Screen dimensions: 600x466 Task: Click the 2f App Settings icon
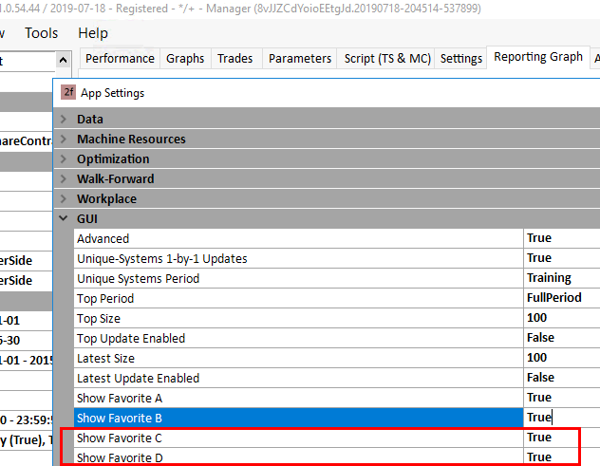[x=68, y=93]
